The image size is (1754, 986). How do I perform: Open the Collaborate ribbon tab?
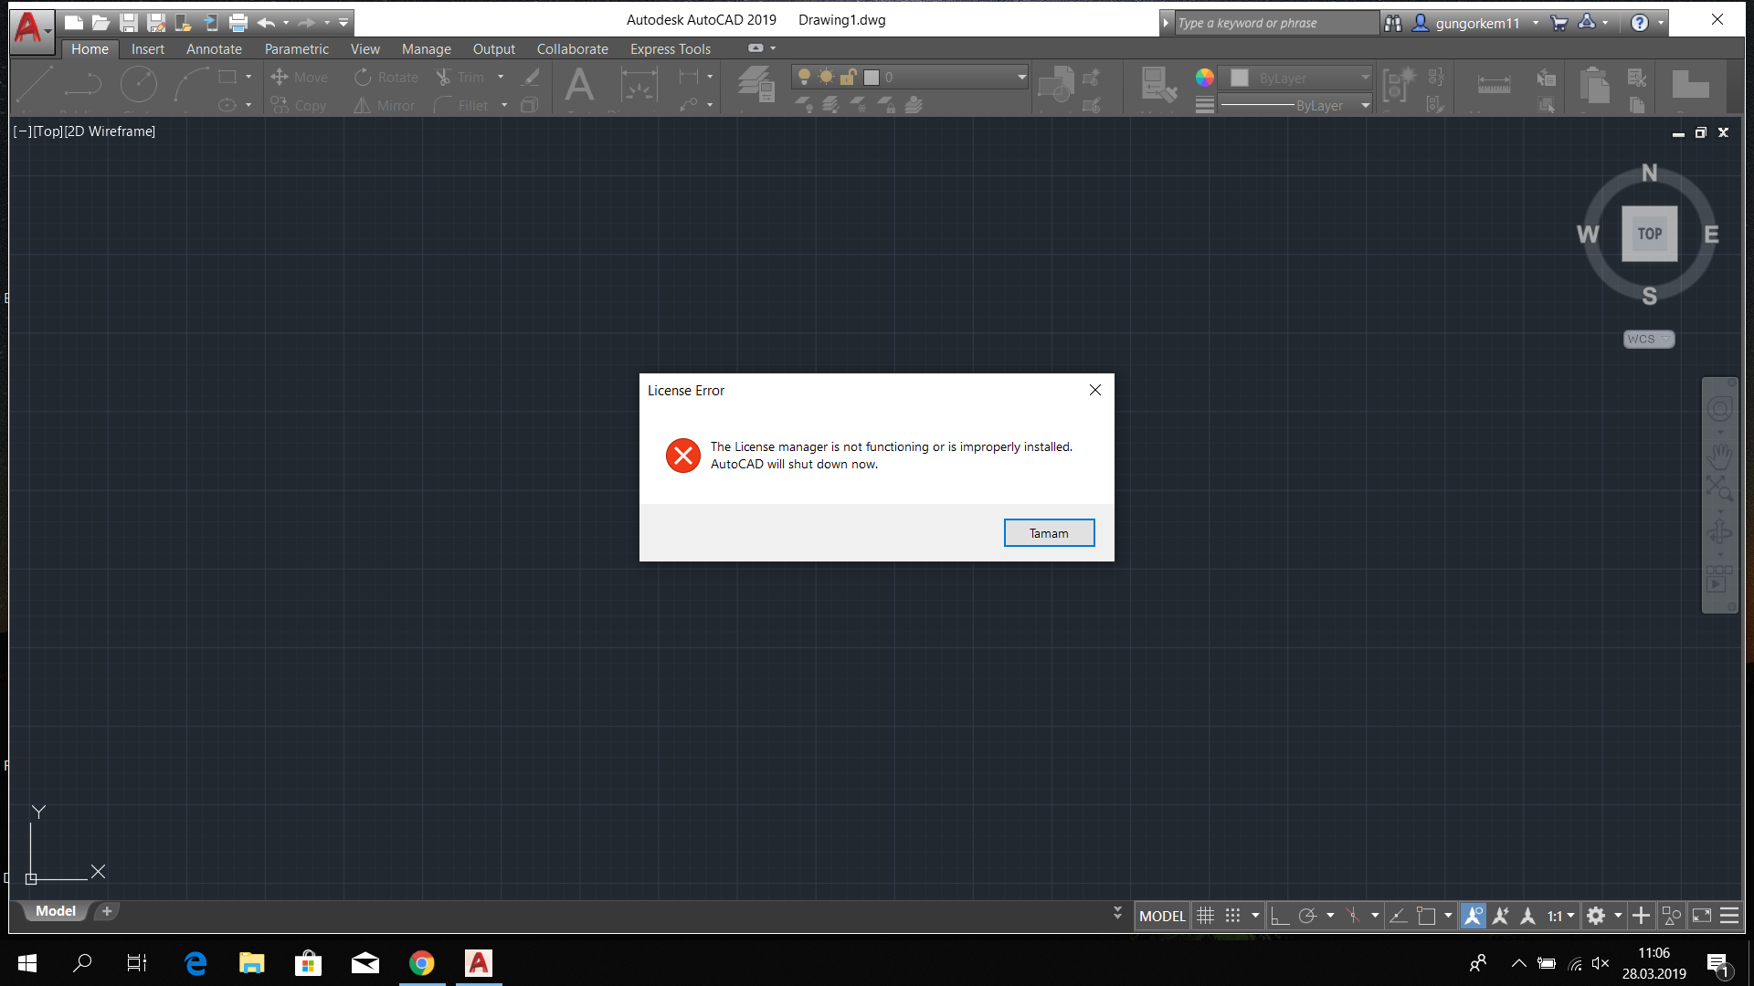click(x=572, y=49)
